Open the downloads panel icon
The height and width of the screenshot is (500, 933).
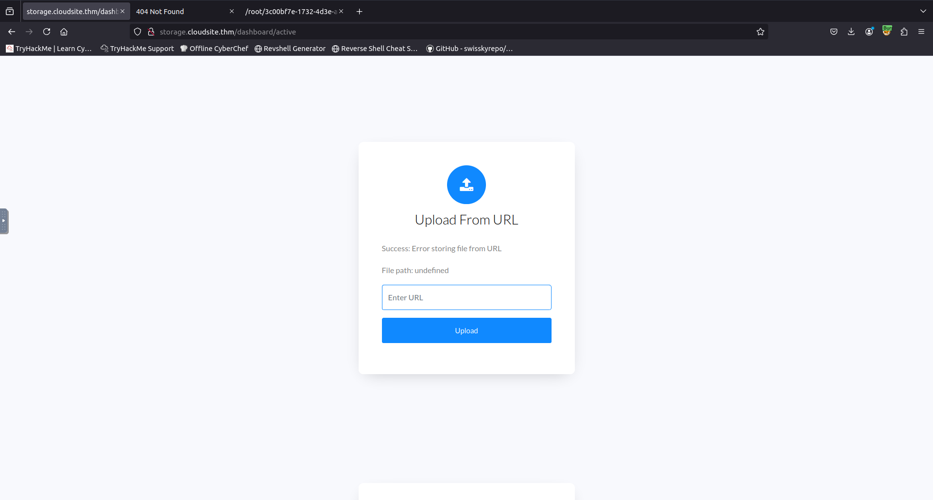pos(851,32)
